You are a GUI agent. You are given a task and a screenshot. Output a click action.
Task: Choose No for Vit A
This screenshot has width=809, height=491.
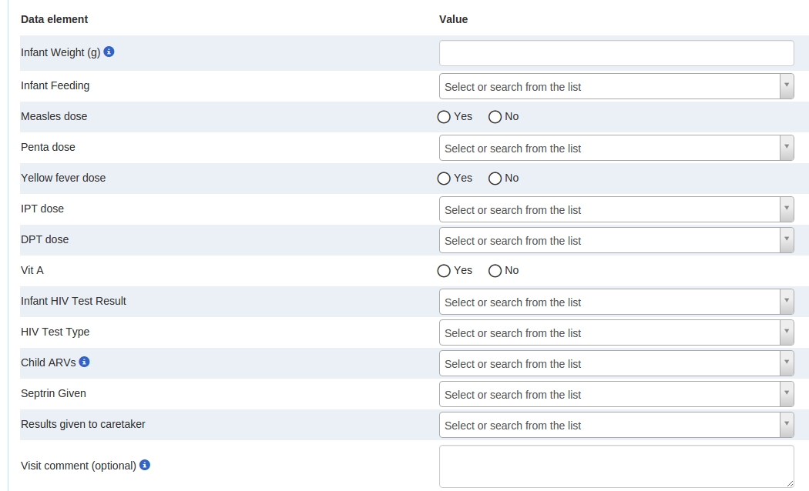(495, 271)
